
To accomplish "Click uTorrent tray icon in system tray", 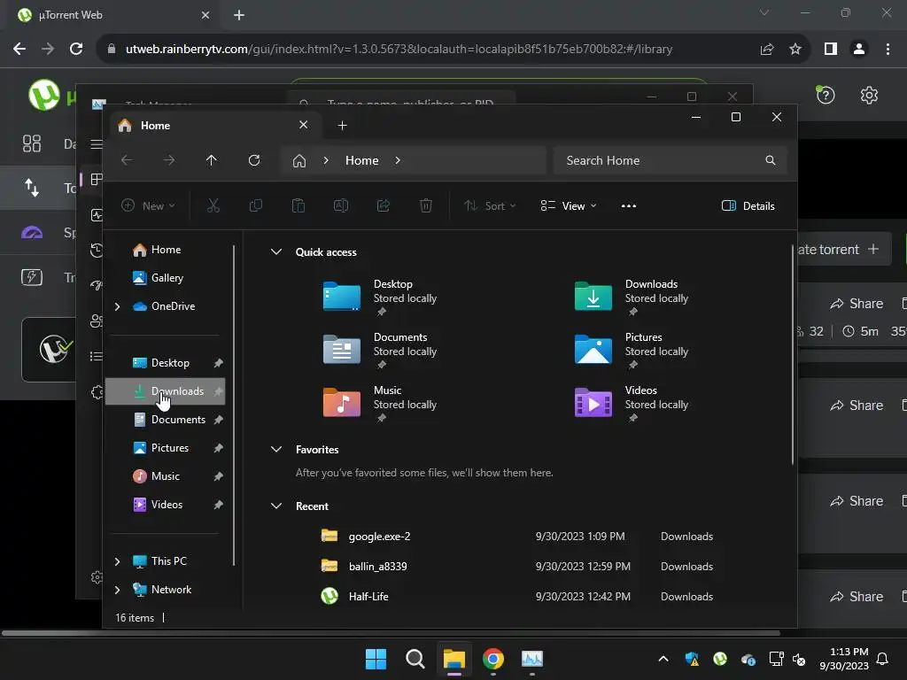I will (x=719, y=659).
